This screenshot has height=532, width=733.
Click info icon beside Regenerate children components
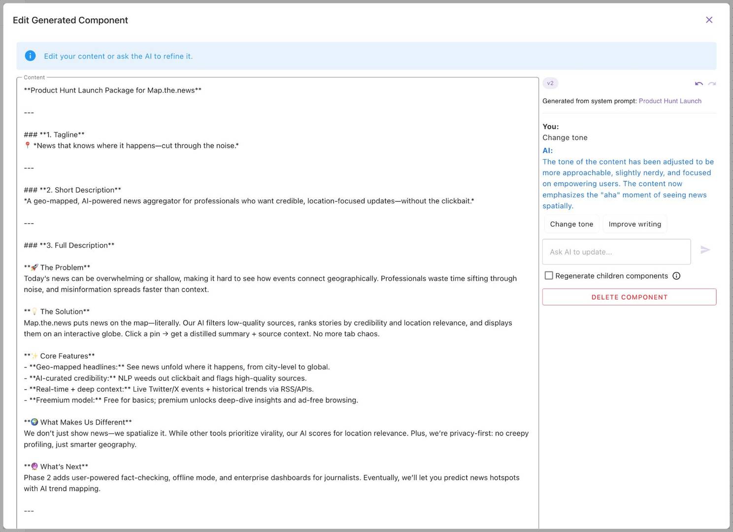pos(676,276)
